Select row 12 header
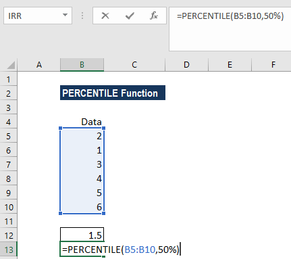 pyautogui.click(x=8, y=235)
